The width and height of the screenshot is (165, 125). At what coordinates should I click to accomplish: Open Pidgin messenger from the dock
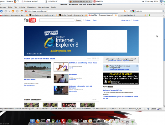click(48, 121)
